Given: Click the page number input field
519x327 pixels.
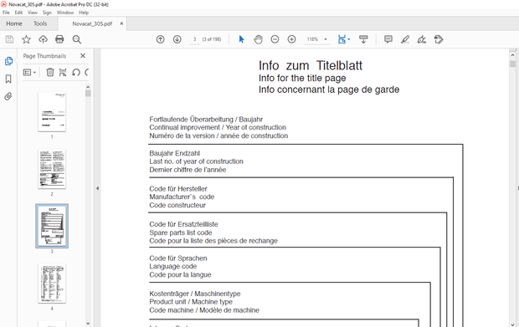Looking at the screenshot, I should (x=194, y=39).
